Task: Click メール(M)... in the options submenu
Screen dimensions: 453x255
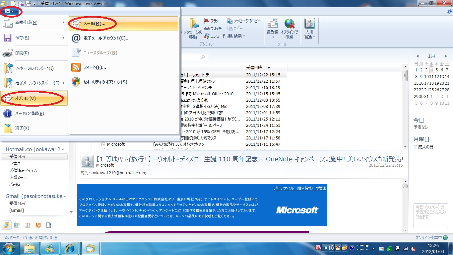Action: (x=123, y=24)
